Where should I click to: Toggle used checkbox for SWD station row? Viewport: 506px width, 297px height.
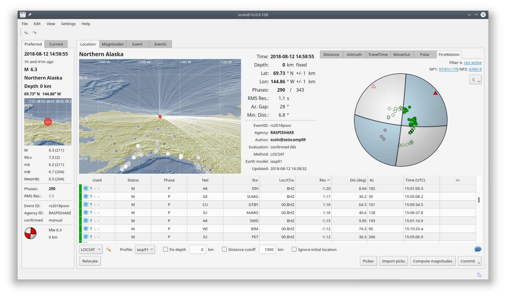pyautogui.click(x=86, y=220)
